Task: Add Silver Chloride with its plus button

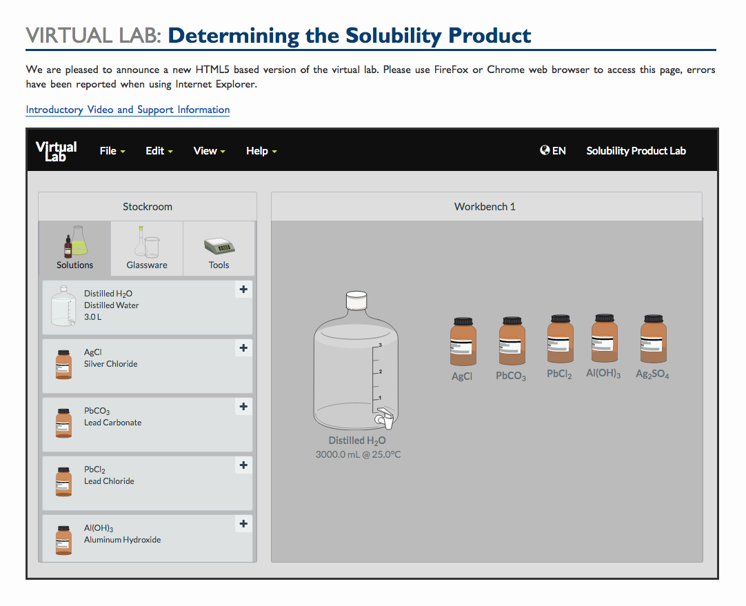Action: 243,348
